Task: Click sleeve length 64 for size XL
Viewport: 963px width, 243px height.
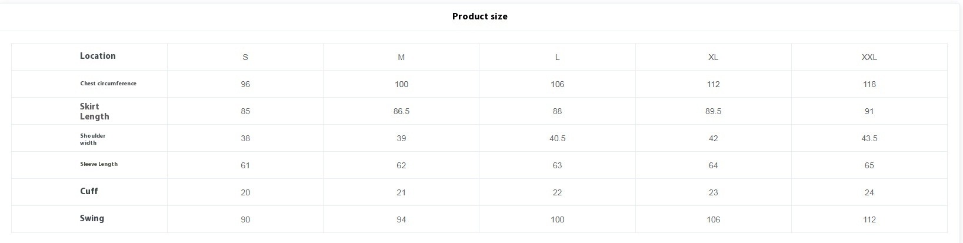Action: [x=713, y=165]
